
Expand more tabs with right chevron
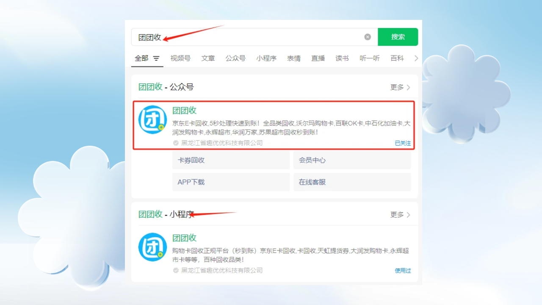416,58
